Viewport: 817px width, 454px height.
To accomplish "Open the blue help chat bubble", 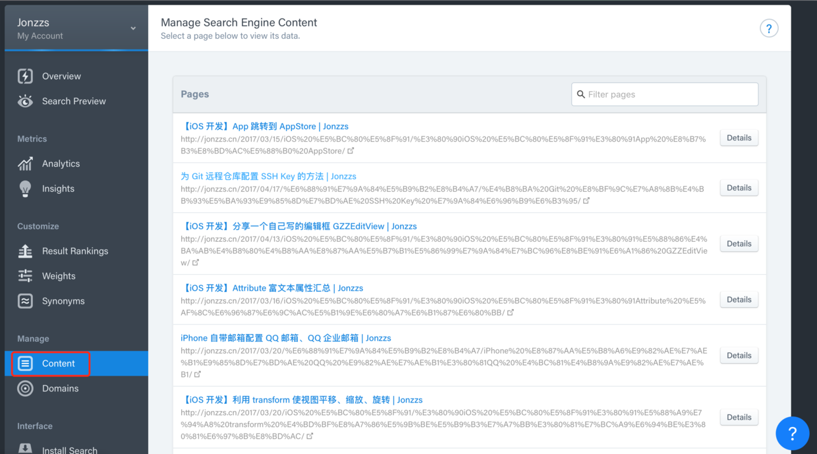I will click(792, 433).
